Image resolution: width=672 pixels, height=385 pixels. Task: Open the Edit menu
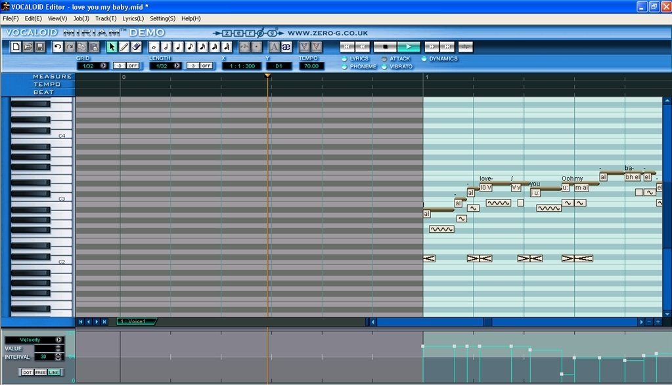[33, 18]
